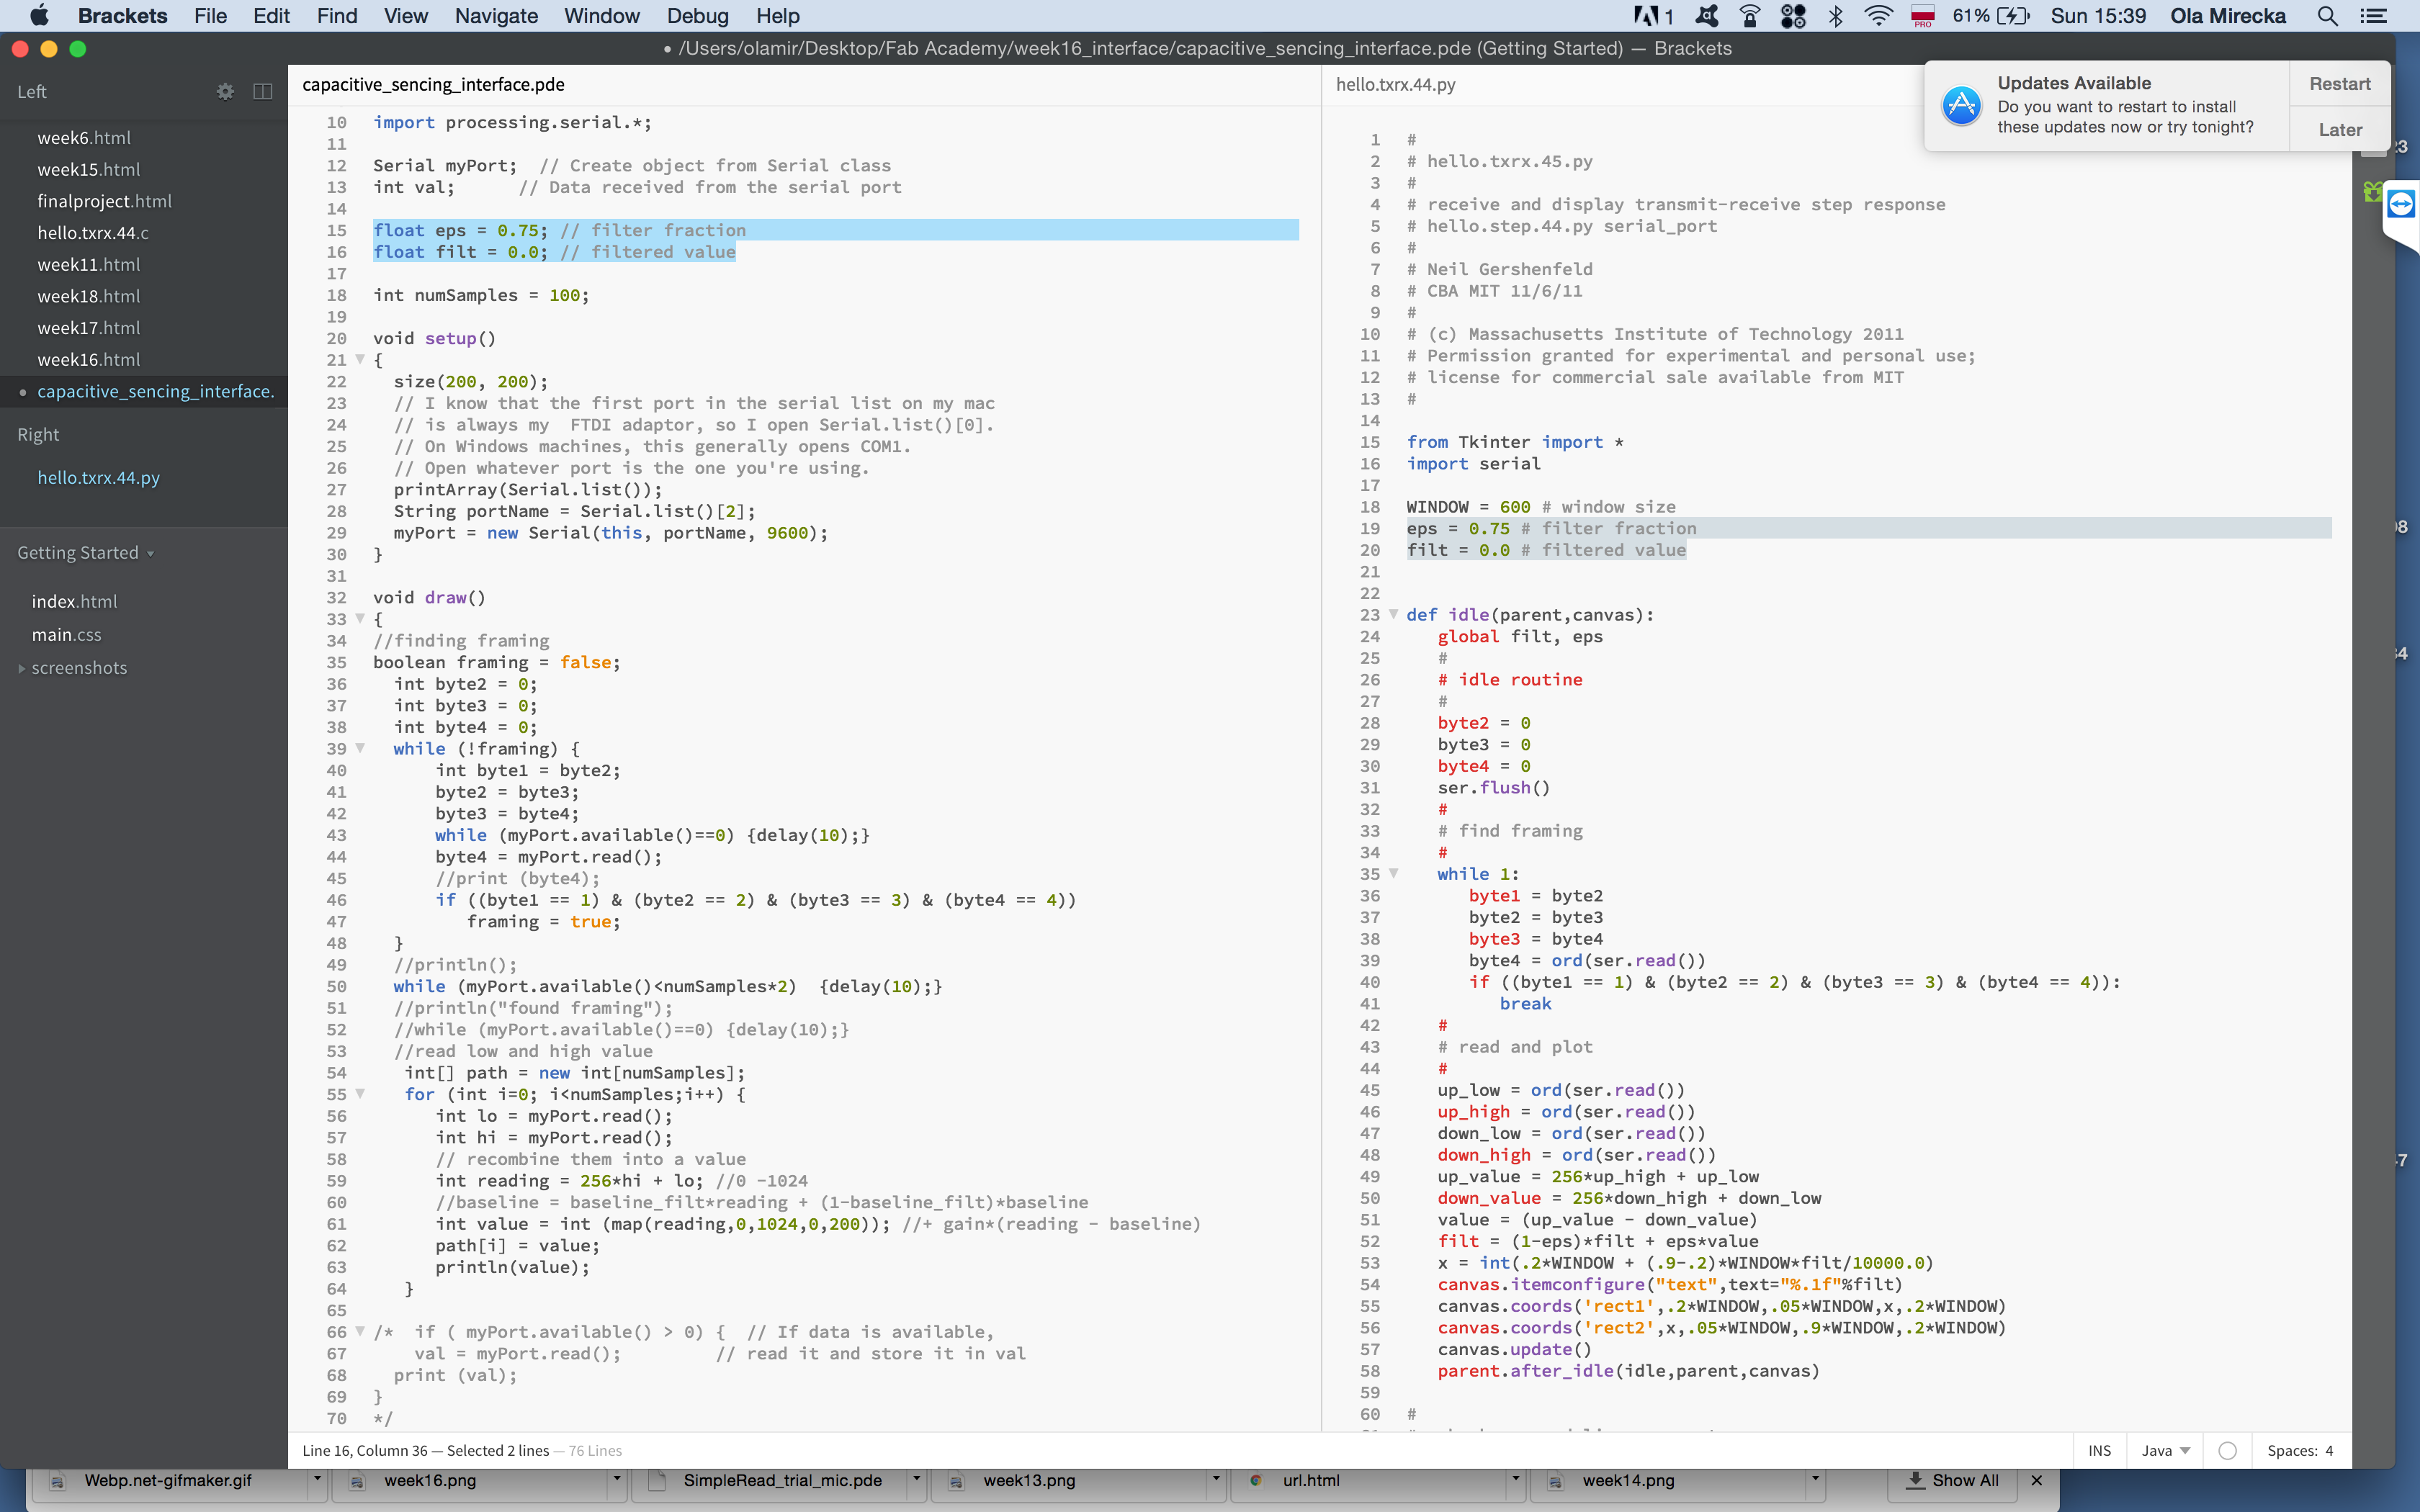
Task: Open Spotlight search magnifier
Action: [x=2327, y=16]
